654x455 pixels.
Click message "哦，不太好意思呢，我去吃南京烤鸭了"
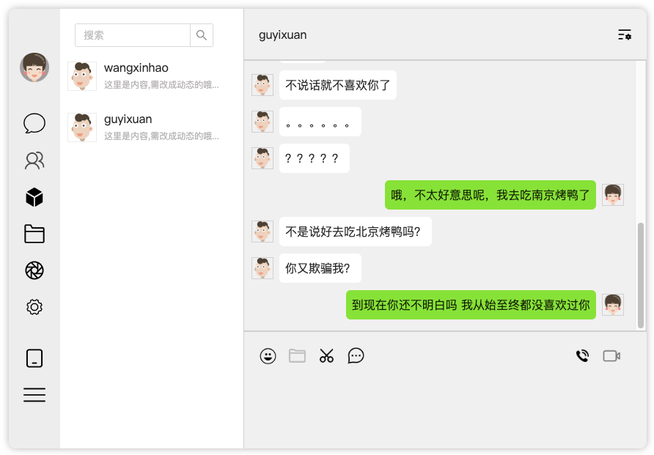[x=490, y=195]
